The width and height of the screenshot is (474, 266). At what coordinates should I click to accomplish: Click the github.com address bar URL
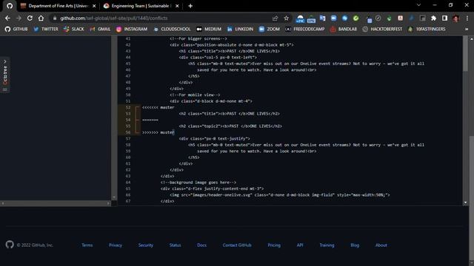point(113,18)
